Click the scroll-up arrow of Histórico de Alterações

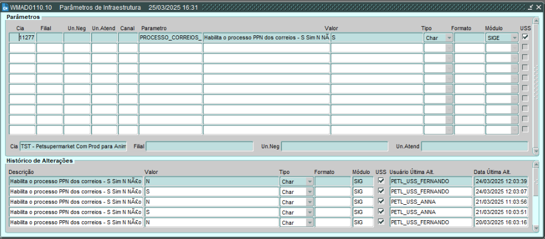coord(536,164)
